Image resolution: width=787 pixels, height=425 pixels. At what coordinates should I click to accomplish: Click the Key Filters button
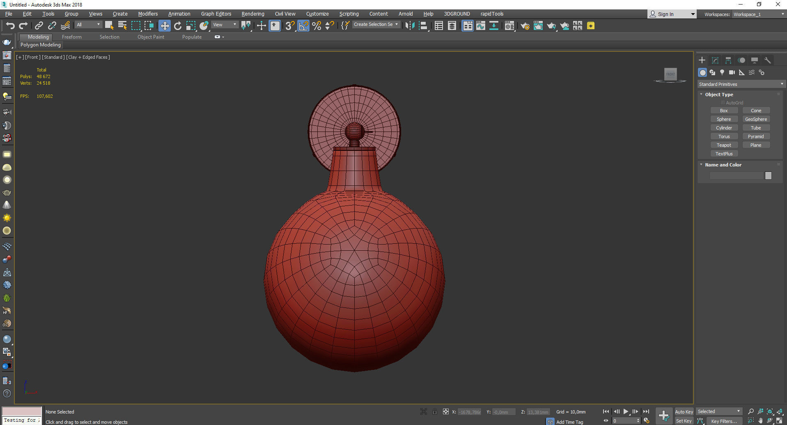tap(724, 421)
